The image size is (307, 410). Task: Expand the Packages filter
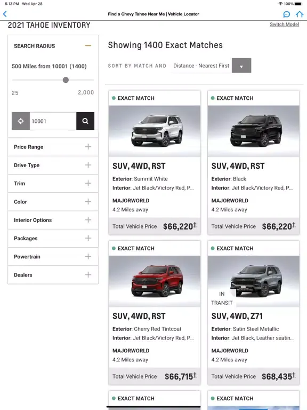[53, 239]
